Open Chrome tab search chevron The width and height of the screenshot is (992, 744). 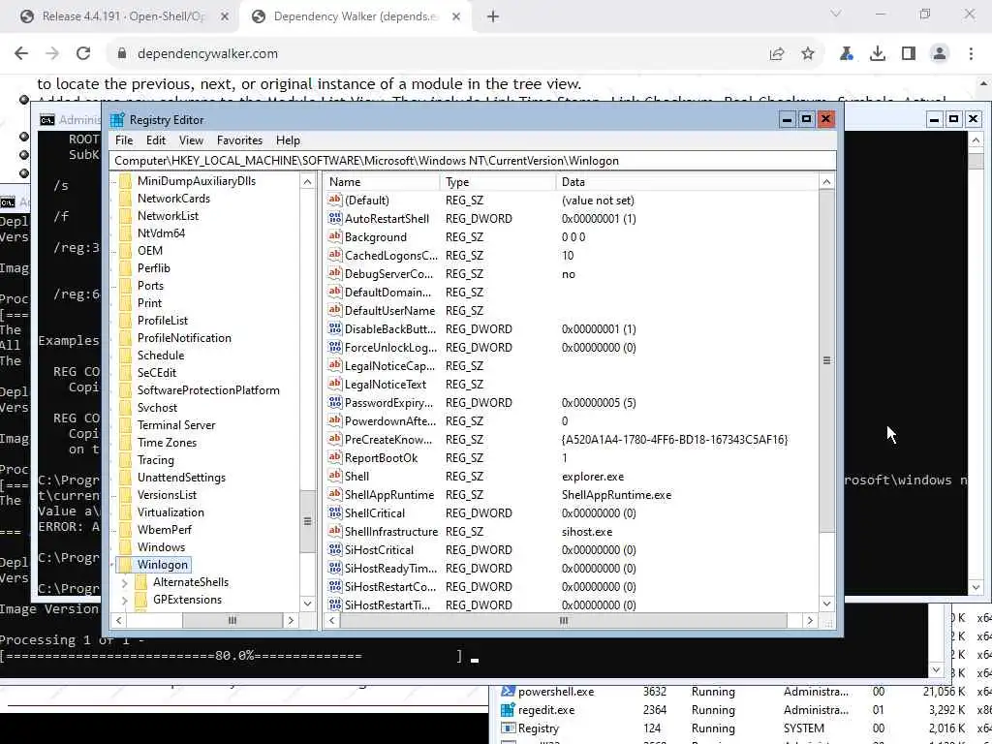[836, 14]
